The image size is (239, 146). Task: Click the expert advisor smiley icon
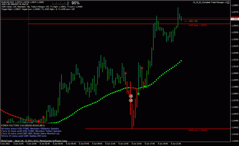pos(228,2)
